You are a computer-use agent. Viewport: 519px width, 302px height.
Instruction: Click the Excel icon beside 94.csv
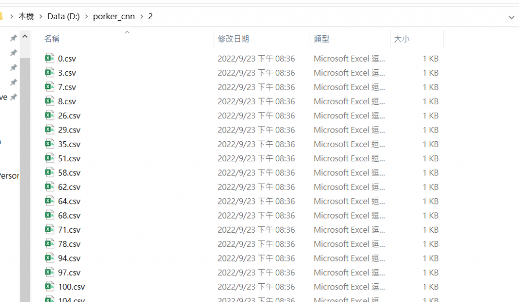pos(50,257)
